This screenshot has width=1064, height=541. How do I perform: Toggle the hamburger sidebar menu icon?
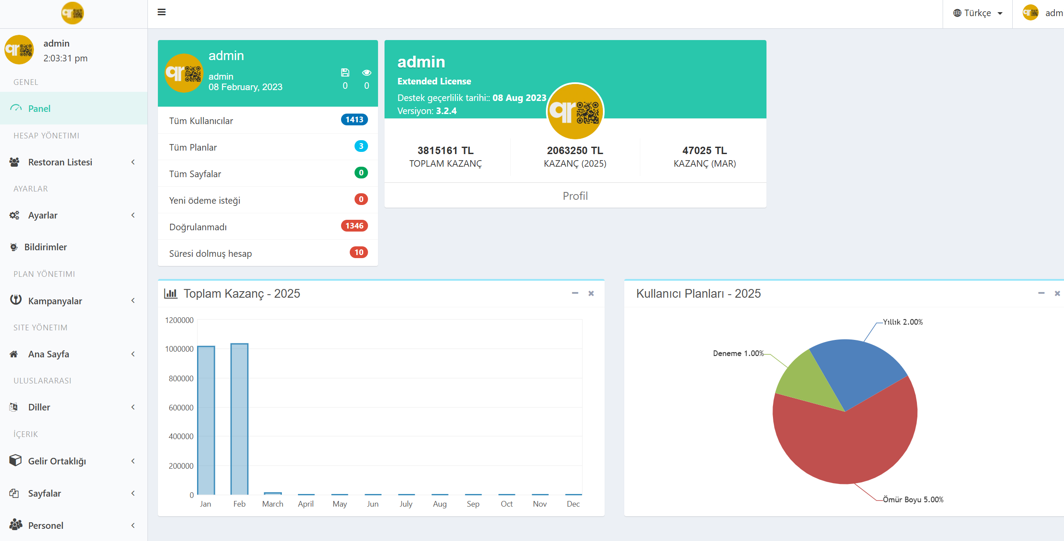[161, 12]
